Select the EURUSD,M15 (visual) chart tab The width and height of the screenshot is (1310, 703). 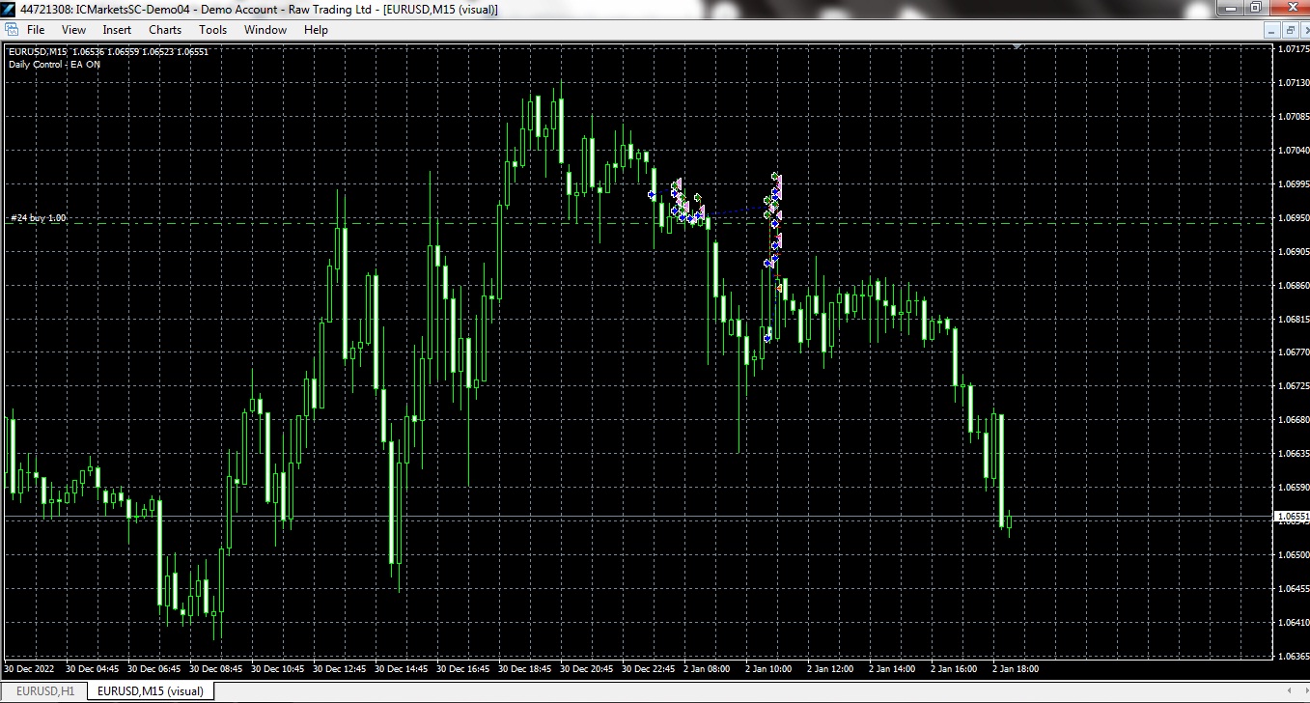pyautogui.click(x=151, y=691)
